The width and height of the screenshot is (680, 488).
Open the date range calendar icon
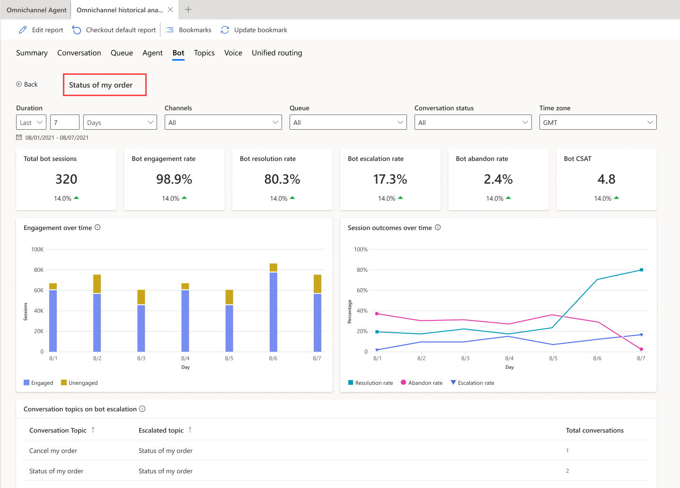(19, 137)
